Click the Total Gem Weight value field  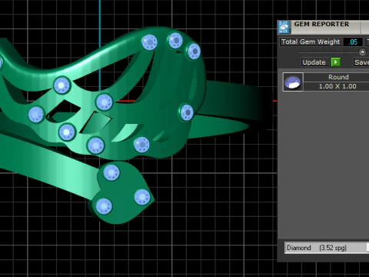pyautogui.click(x=353, y=42)
